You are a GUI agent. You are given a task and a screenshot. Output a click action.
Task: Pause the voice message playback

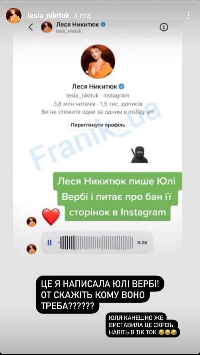(x=49, y=243)
